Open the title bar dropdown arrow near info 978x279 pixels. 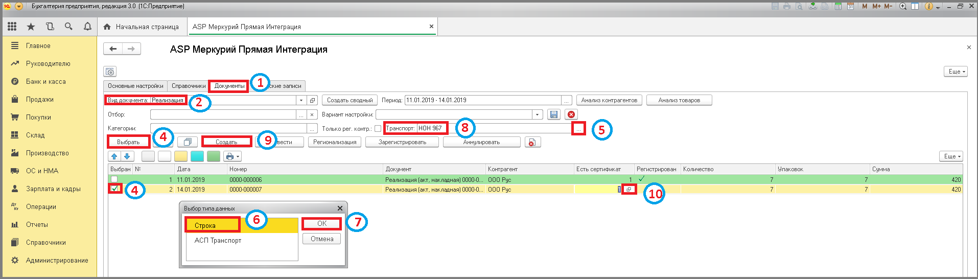click(x=938, y=7)
